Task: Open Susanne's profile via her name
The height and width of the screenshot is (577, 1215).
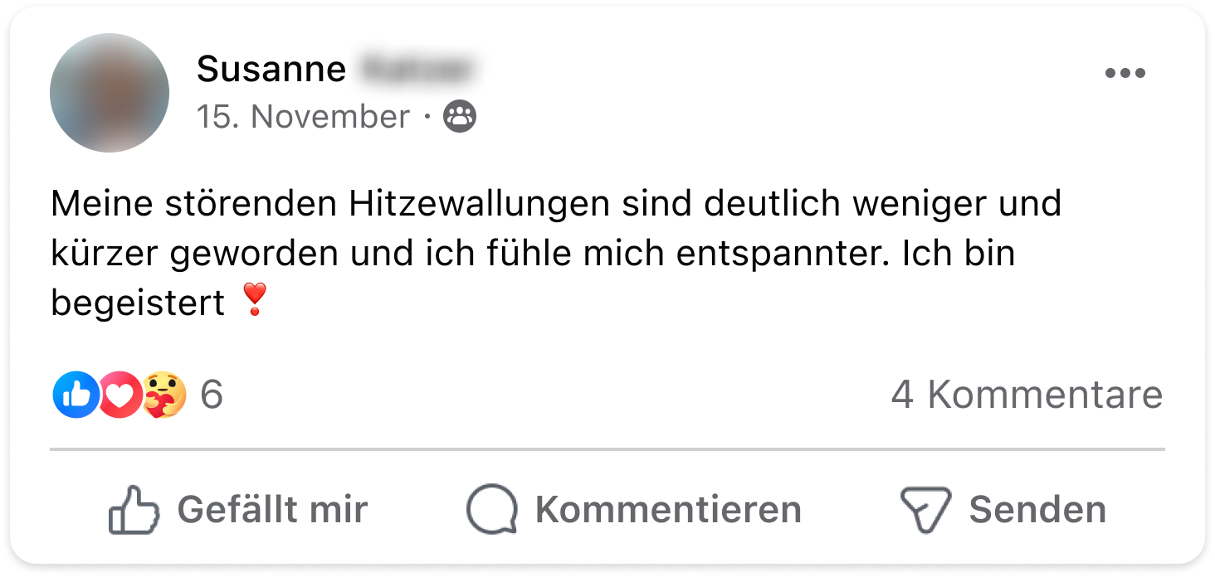Action: pyautogui.click(x=271, y=69)
